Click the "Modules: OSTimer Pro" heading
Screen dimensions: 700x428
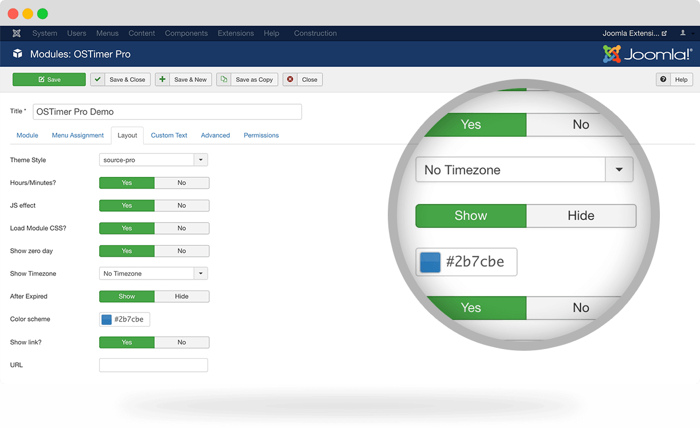coord(80,54)
